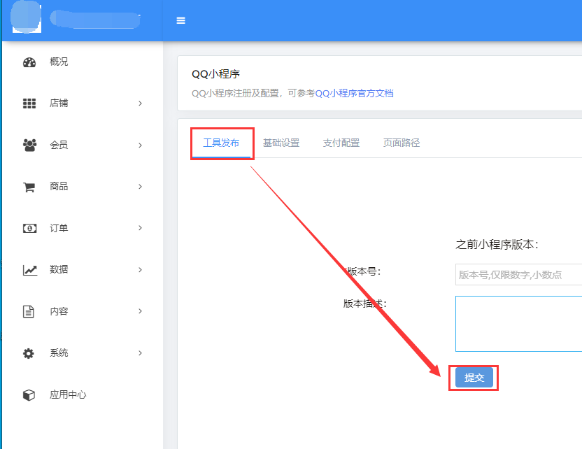Expand the 数据 menu chevron
The width and height of the screenshot is (582, 449).
[141, 270]
